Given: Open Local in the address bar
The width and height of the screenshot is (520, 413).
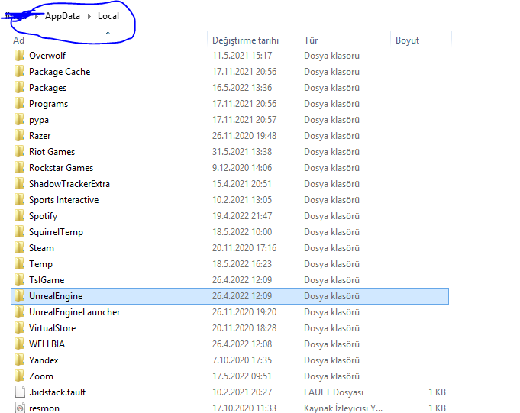Looking at the screenshot, I should 108,16.
